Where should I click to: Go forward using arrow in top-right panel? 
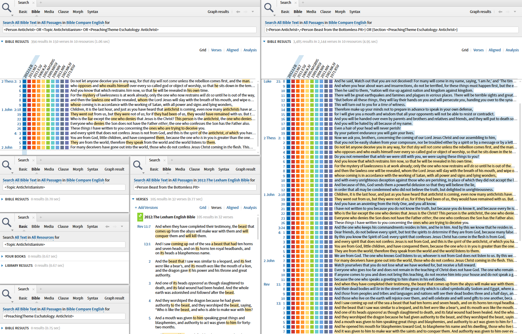point(507,12)
